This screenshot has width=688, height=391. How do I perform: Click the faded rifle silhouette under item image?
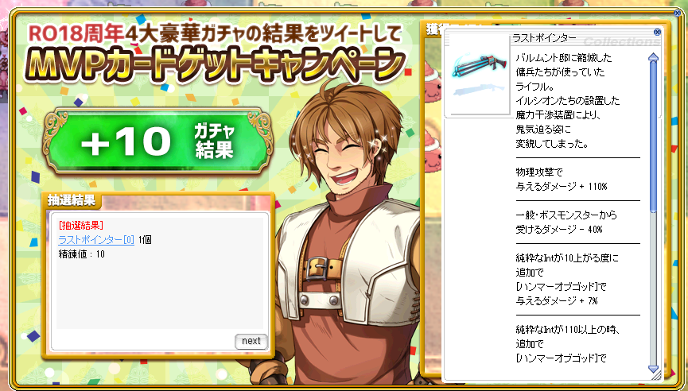478,90
